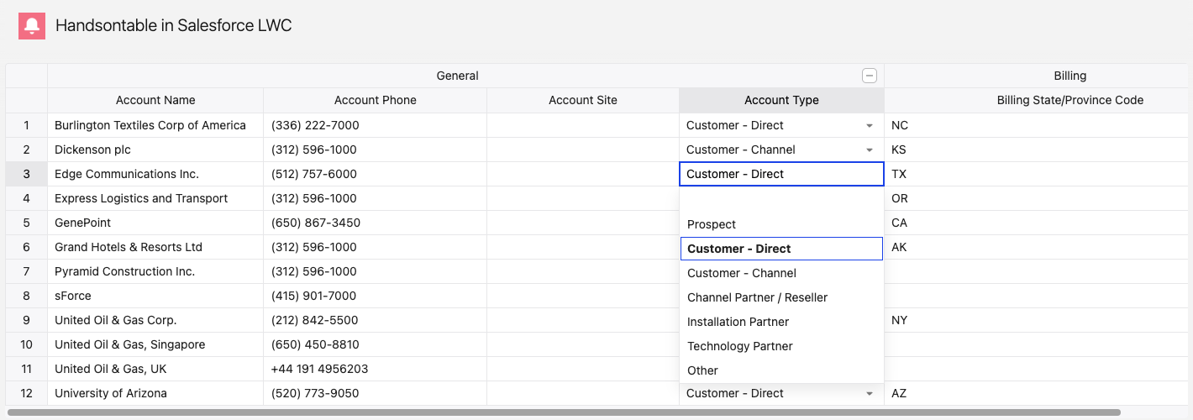The width and height of the screenshot is (1193, 420).
Task: Select the Account Site column header
Action: coord(583,100)
